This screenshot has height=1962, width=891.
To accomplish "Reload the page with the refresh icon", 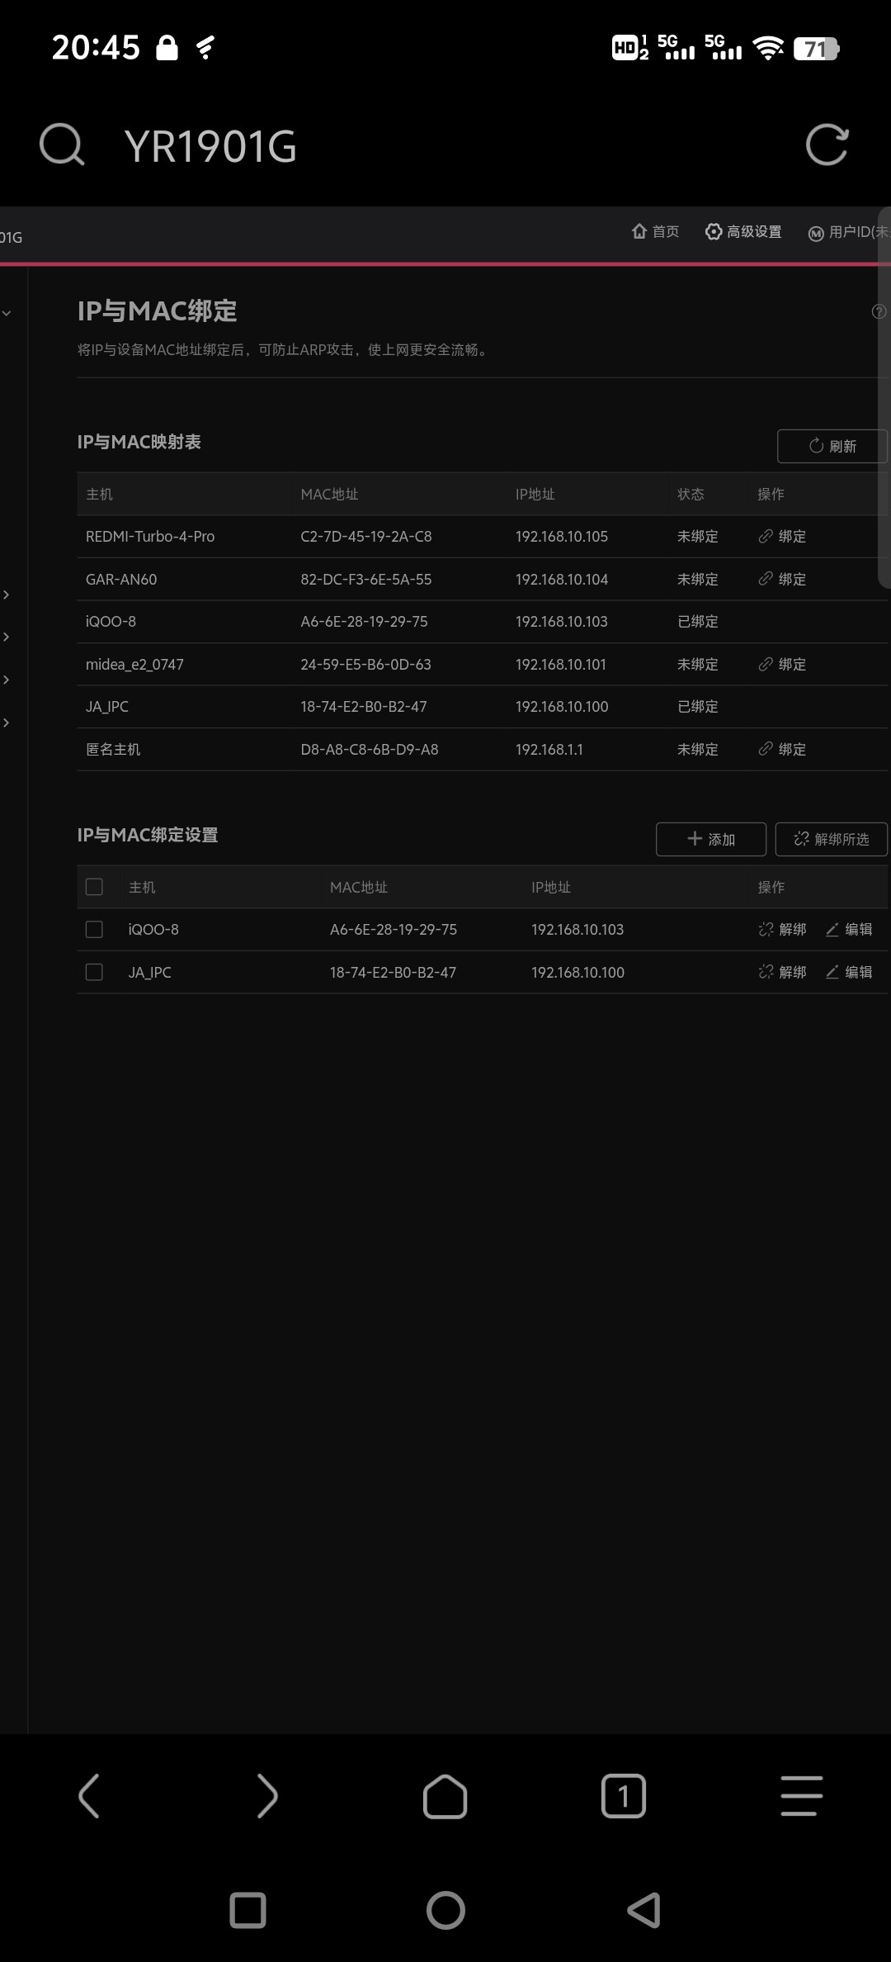I will 827,145.
